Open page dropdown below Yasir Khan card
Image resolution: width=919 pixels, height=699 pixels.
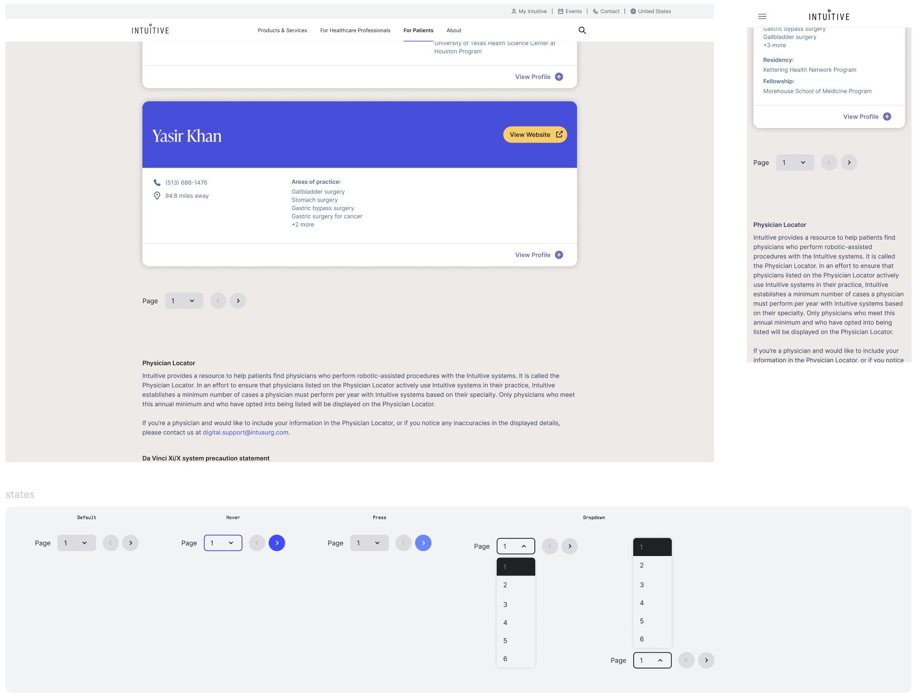click(x=184, y=301)
